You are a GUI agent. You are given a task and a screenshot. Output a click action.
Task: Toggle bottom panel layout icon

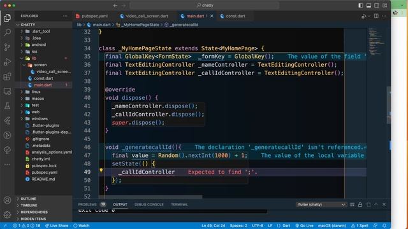pyautogui.click(x=368, y=6)
